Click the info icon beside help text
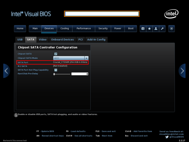The width and height of the screenshot is (189, 142). pyautogui.click(x=16, y=115)
